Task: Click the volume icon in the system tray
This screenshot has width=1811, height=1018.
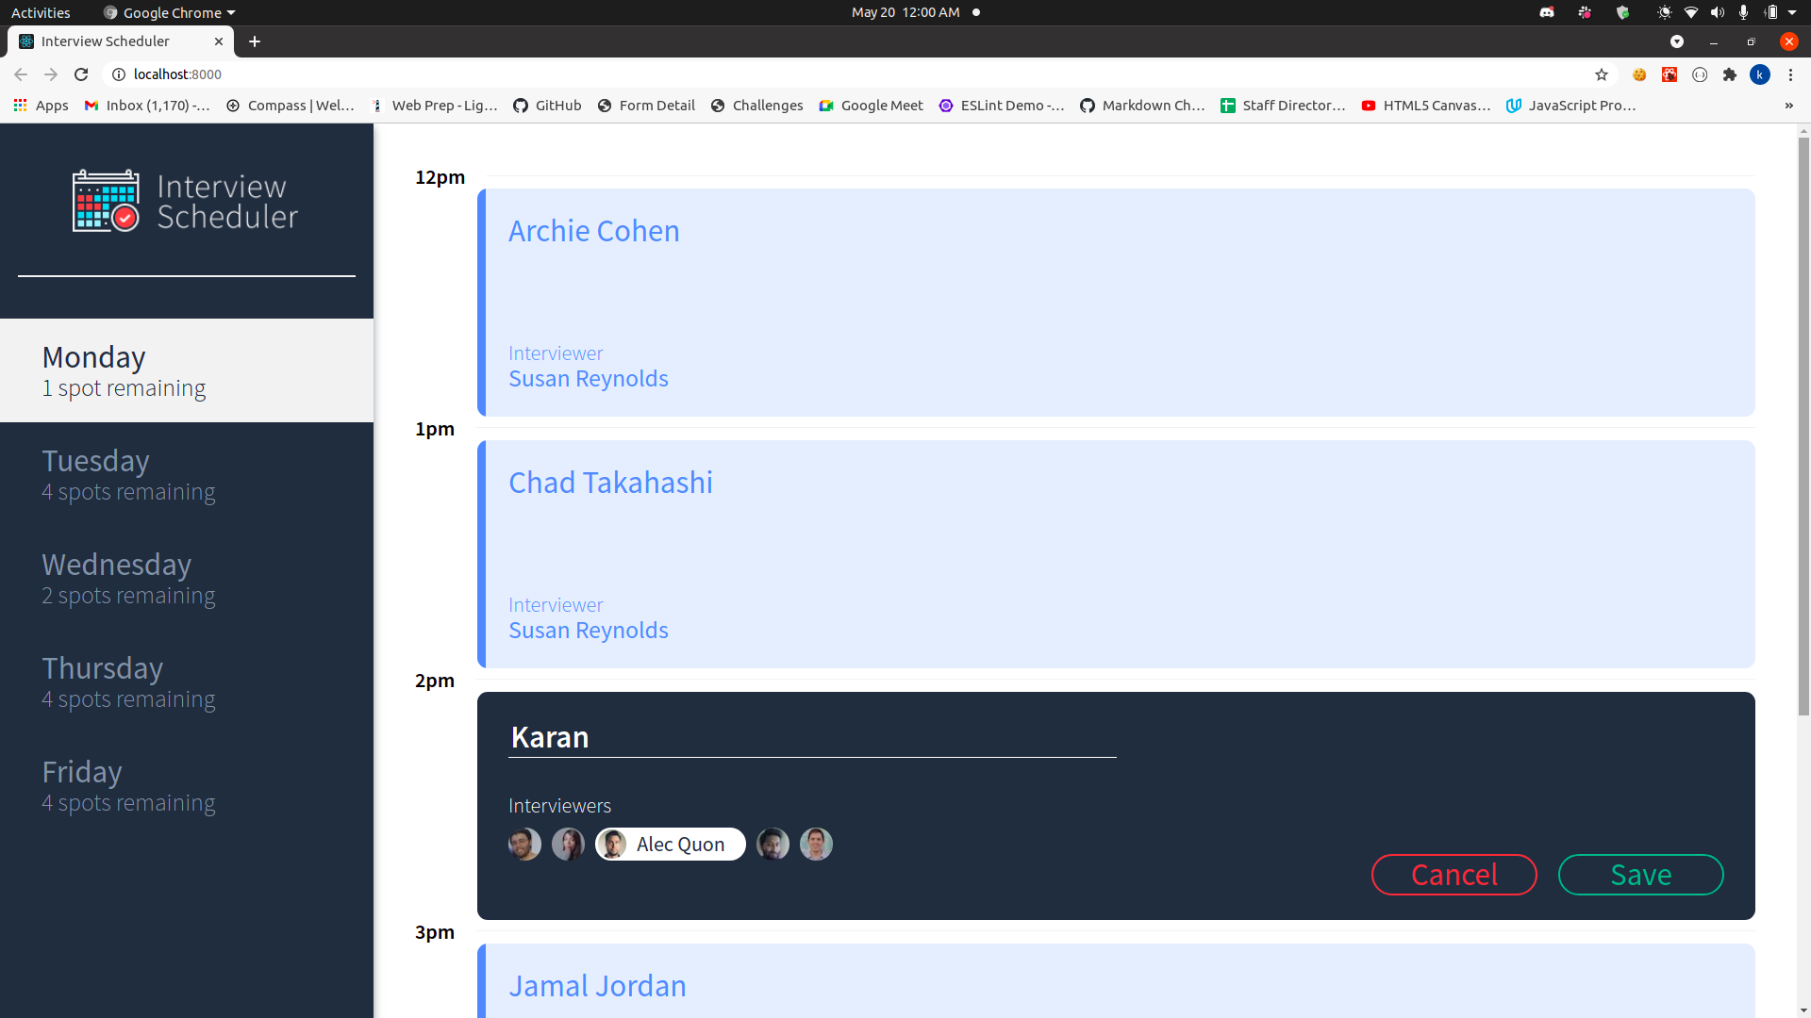Action: click(x=1717, y=12)
